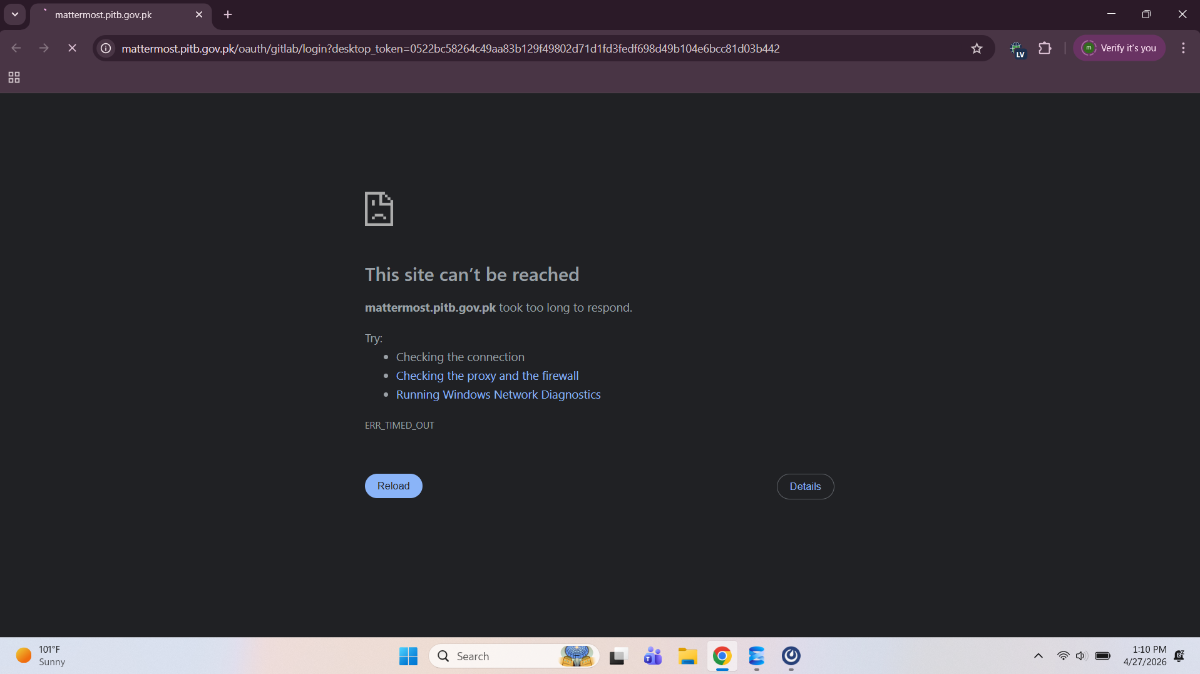The image size is (1200, 674).
Task: Bookmark this tab with the star icon
Action: [977, 48]
